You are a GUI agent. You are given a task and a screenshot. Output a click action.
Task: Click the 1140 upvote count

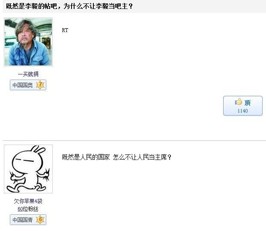(242, 111)
